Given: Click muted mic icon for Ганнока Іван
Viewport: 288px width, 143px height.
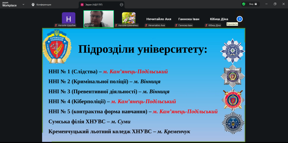Looking at the screenshot, I should point(176,25).
